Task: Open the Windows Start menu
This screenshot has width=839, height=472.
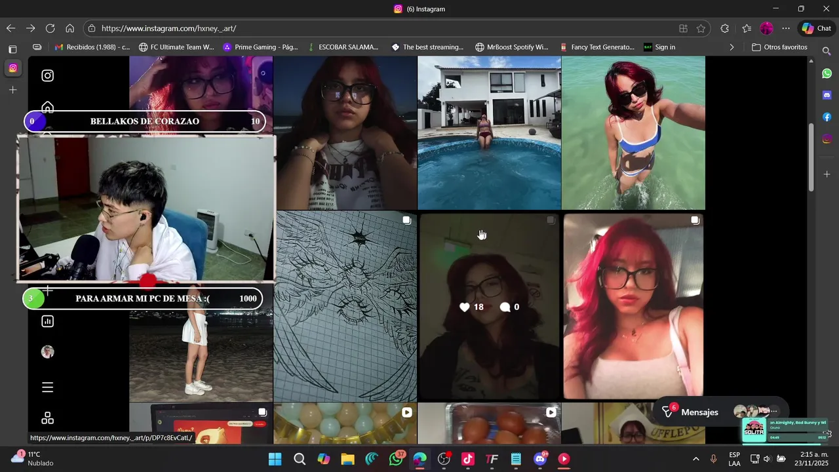Action: (x=275, y=459)
